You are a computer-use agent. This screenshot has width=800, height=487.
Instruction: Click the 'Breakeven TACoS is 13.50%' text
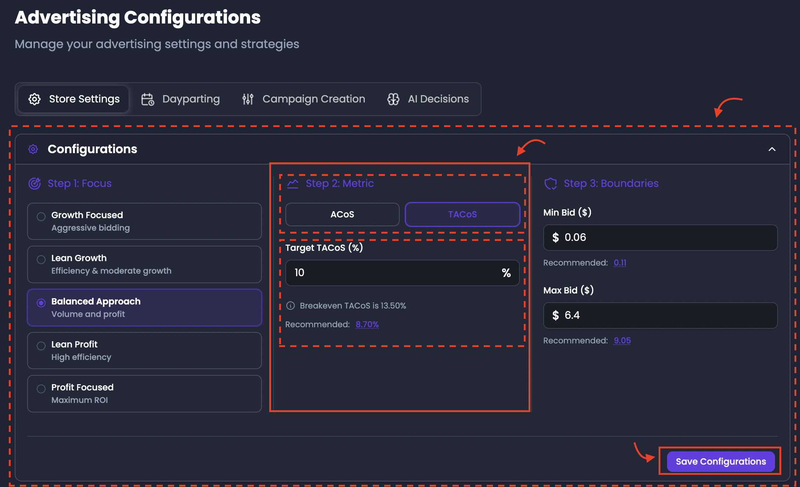pos(353,306)
